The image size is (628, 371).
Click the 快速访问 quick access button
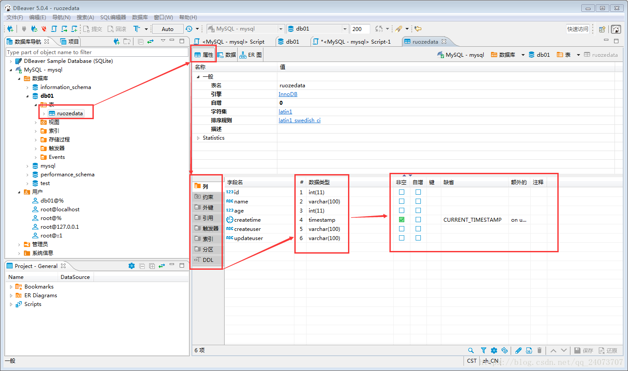[577, 29]
